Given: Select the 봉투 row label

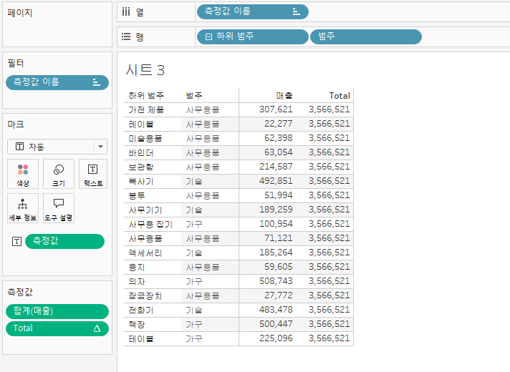Looking at the screenshot, I should point(137,195).
